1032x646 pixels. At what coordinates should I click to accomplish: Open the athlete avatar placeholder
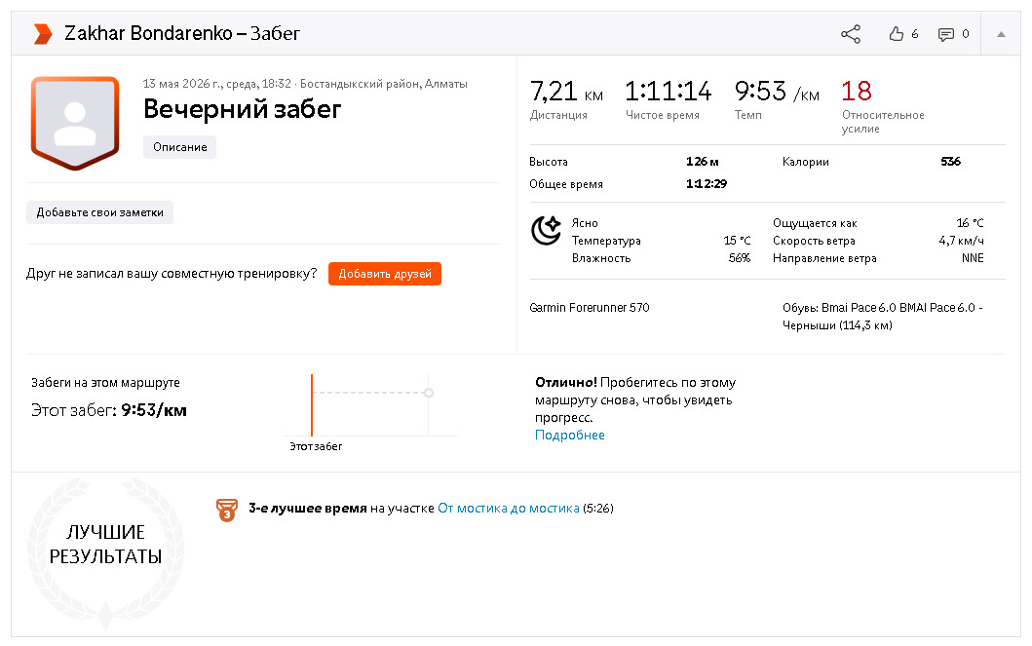75,123
